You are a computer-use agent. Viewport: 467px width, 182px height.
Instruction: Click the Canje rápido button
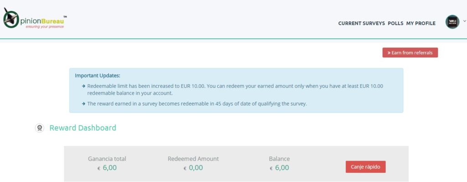point(365,167)
